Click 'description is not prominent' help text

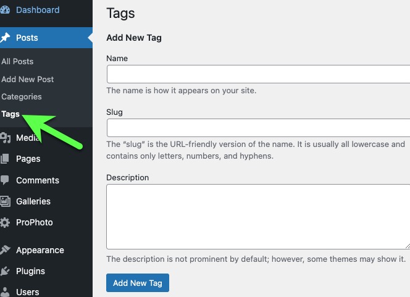[x=256, y=259]
